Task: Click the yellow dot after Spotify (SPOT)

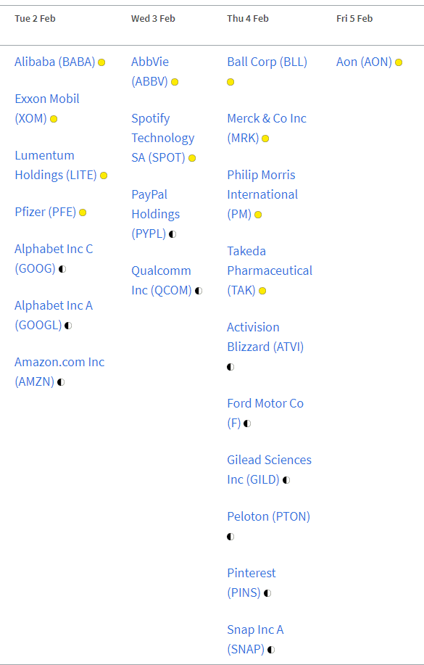Action: (x=192, y=158)
